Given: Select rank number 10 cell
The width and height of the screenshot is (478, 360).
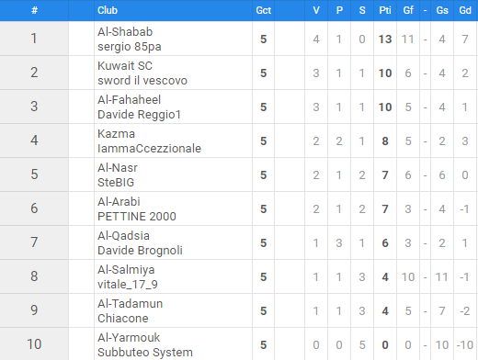Looking at the screenshot, I should (x=34, y=344).
